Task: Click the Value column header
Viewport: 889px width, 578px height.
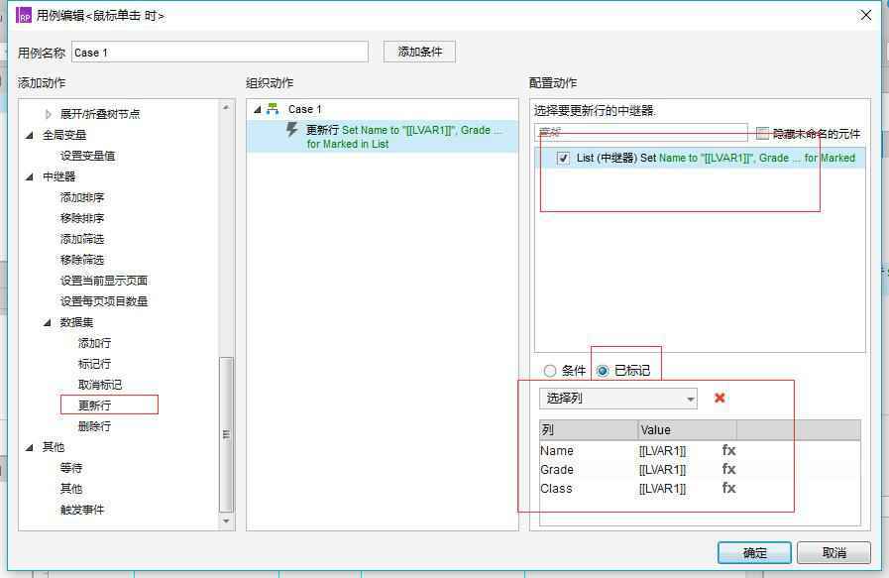Action: point(687,430)
